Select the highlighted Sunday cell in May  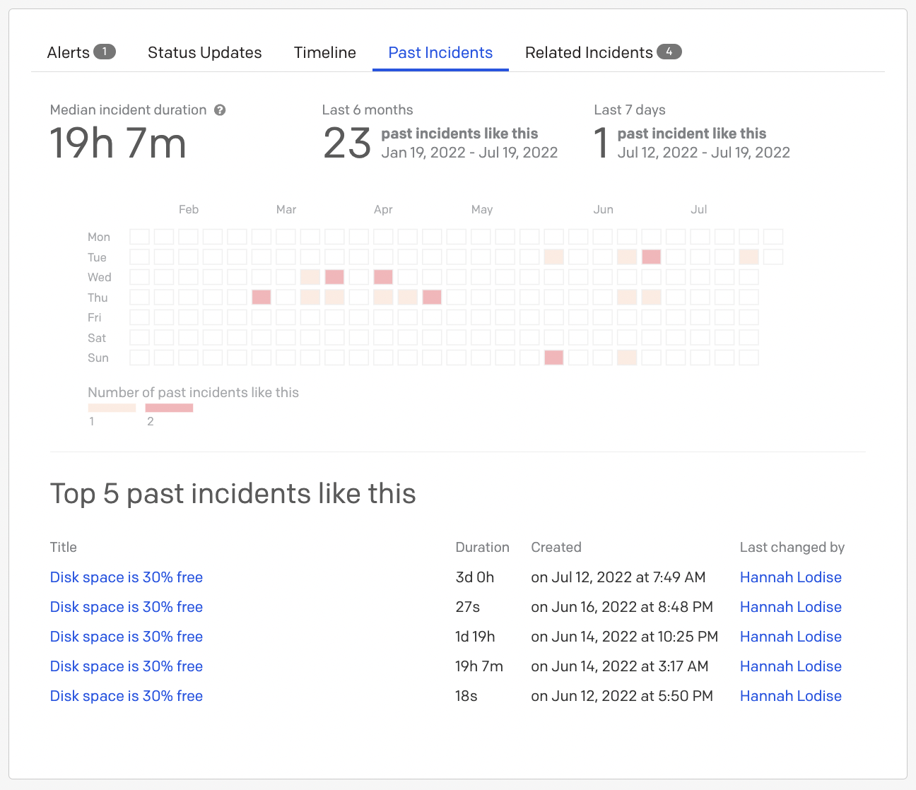(553, 358)
